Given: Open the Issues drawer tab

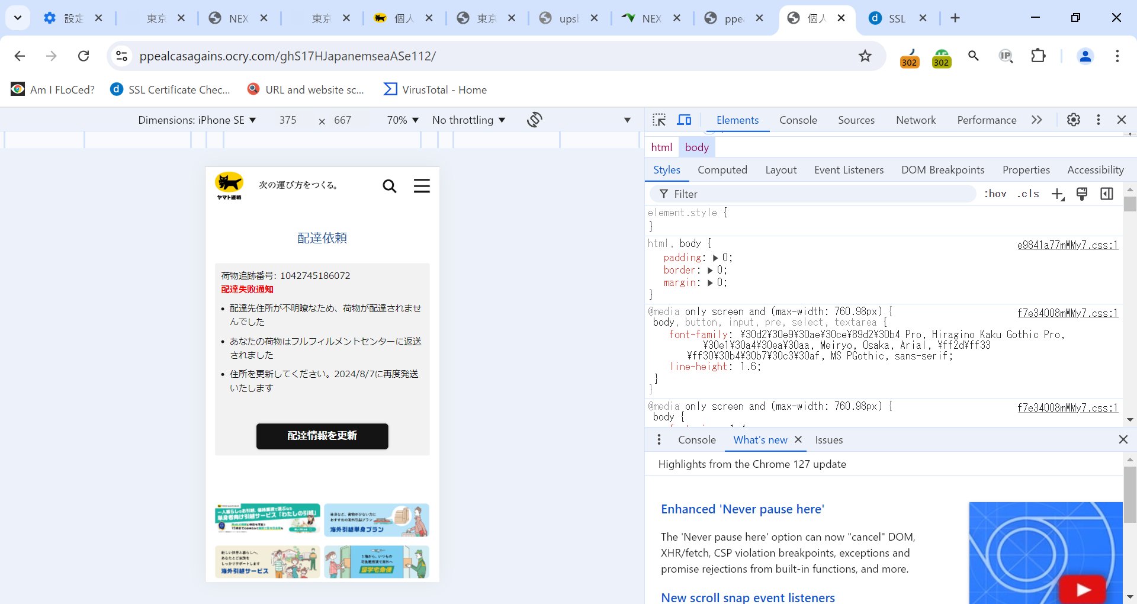Looking at the screenshot, I should (828, 439).
